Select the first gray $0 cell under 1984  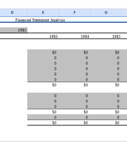click(75, 52)
